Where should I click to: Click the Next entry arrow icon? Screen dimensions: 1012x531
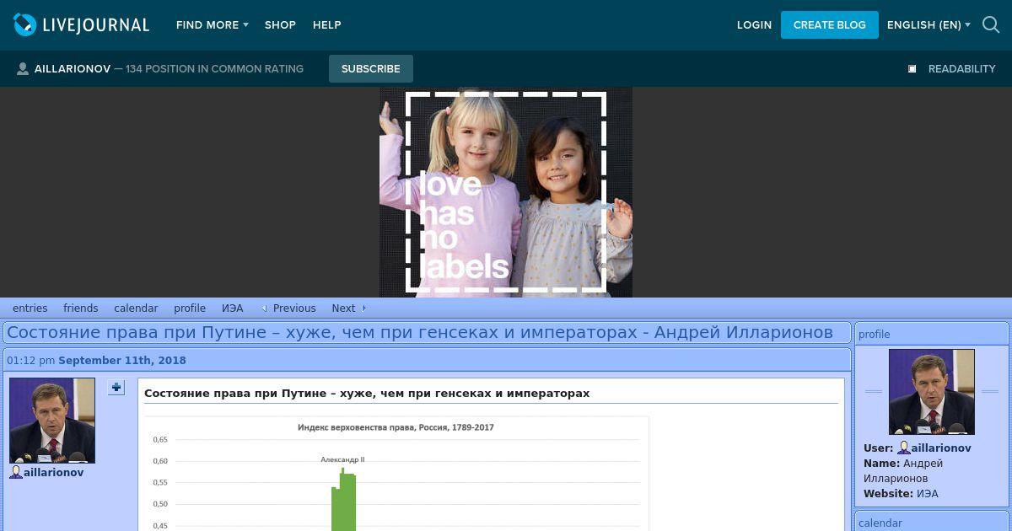(363, 308)
